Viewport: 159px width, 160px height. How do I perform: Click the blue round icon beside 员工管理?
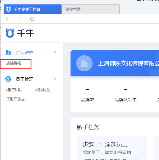(x=8, y=79)
